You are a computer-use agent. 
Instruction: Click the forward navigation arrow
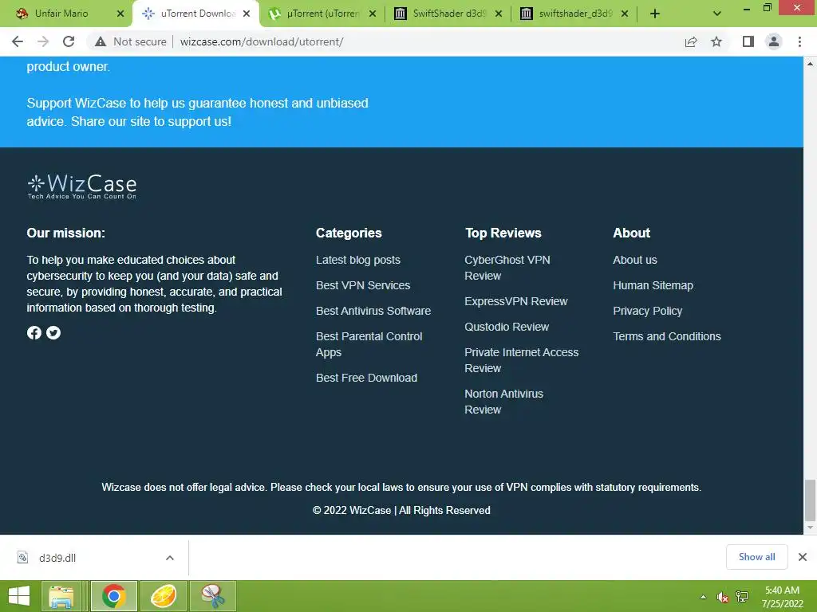[43, 41]
